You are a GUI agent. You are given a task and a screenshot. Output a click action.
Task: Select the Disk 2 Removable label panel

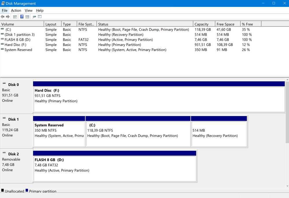(16, 166)
